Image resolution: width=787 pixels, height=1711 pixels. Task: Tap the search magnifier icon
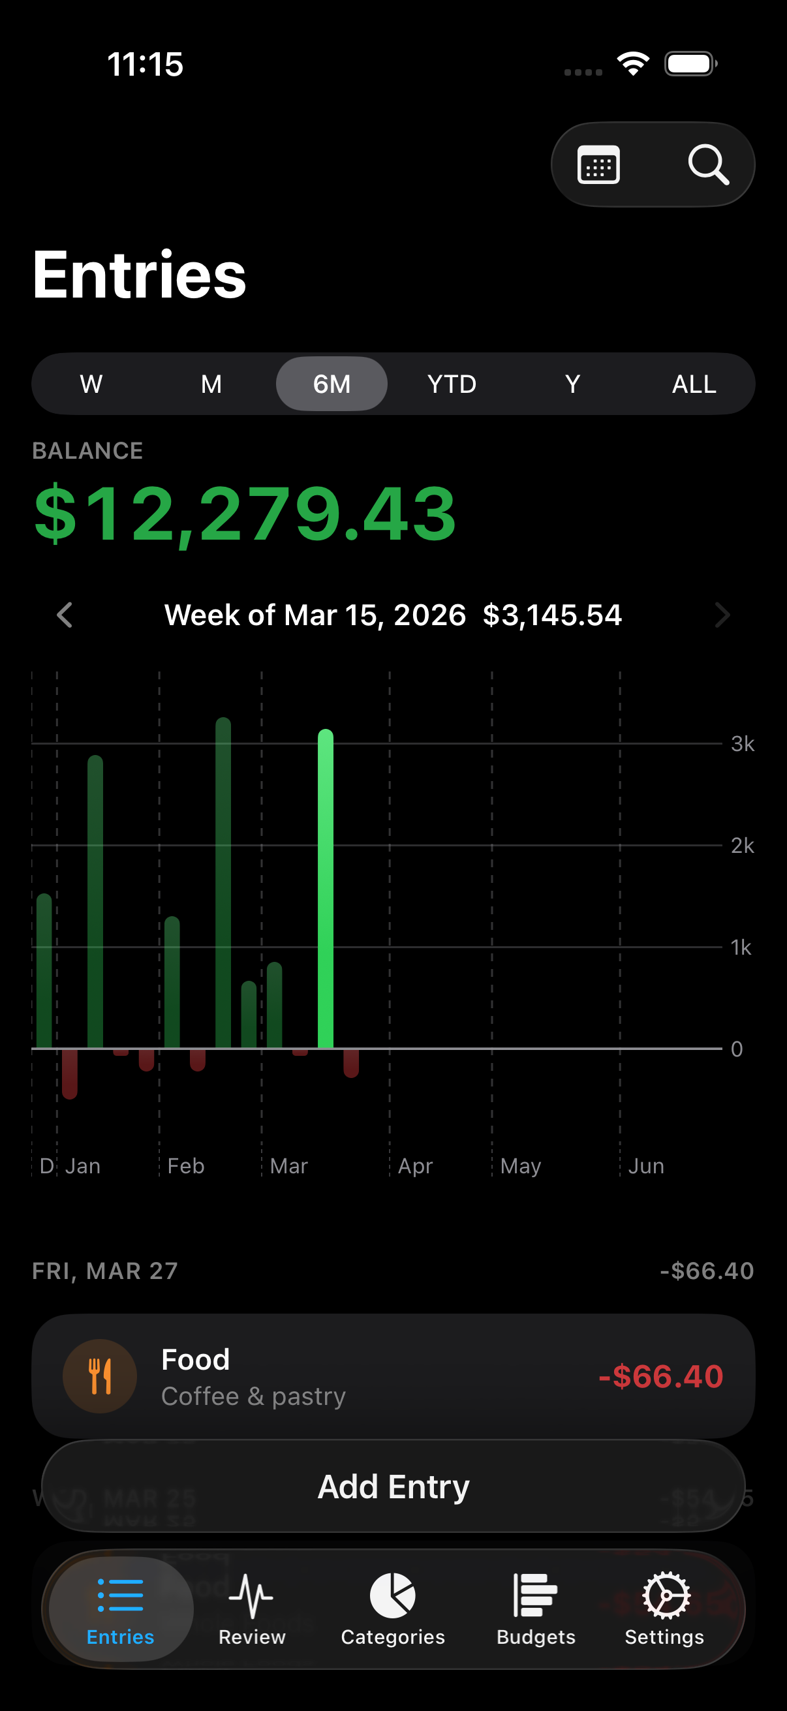pyautogui.click(x=708, y=164)
